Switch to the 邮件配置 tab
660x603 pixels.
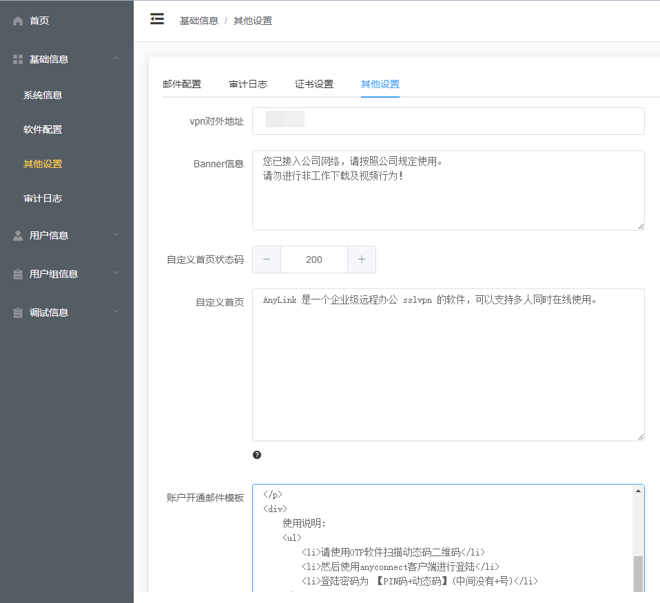click(x=182, y=84)
